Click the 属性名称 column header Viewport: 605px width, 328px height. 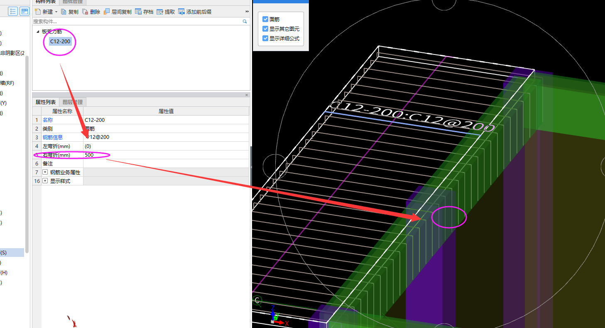(x=62, y=111)
